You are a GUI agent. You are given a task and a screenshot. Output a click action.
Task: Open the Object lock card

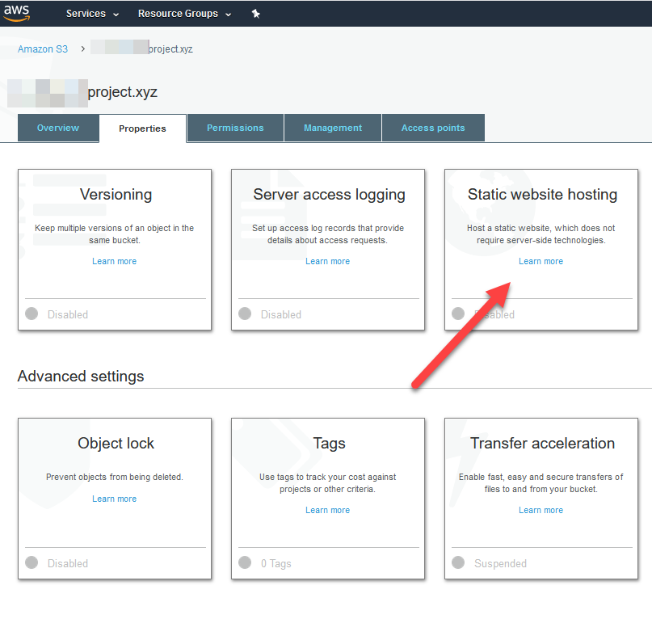pos(115,499)
